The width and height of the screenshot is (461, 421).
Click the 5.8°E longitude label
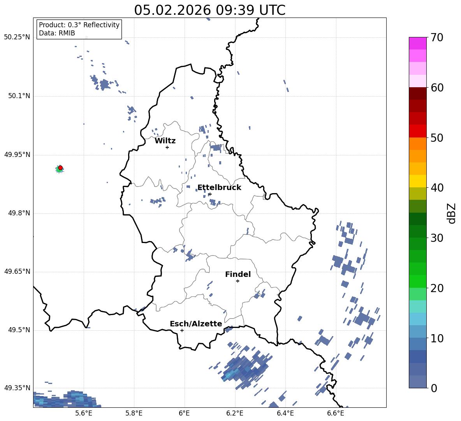coord(134,413)
